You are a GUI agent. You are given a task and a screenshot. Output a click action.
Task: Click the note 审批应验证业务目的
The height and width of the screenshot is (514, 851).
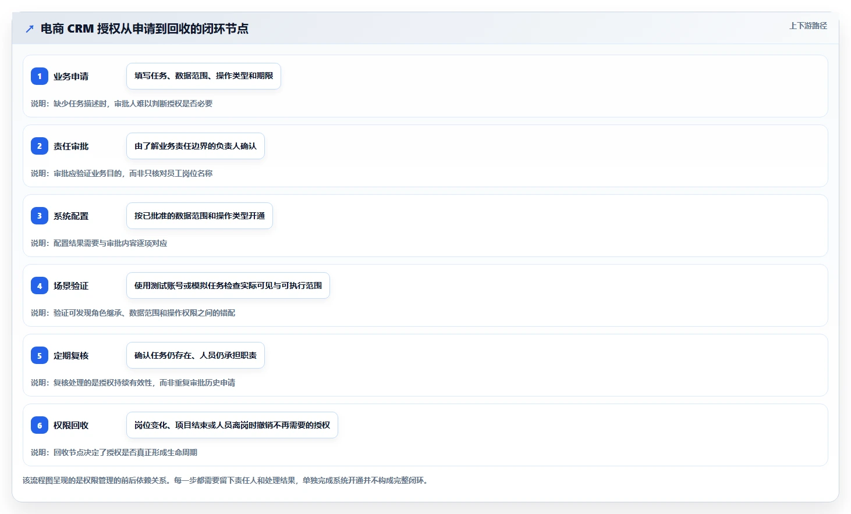point(122,173)
